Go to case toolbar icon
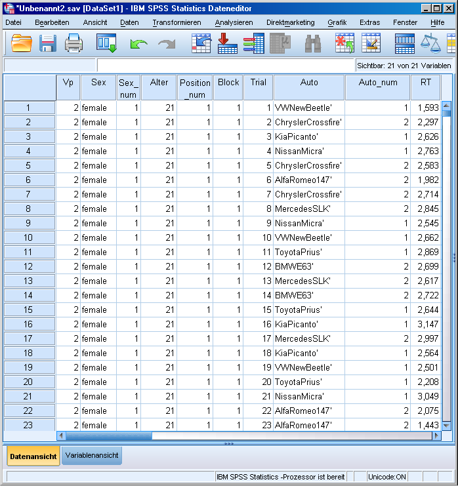458x486 pixels. click(x=201, y=43)
